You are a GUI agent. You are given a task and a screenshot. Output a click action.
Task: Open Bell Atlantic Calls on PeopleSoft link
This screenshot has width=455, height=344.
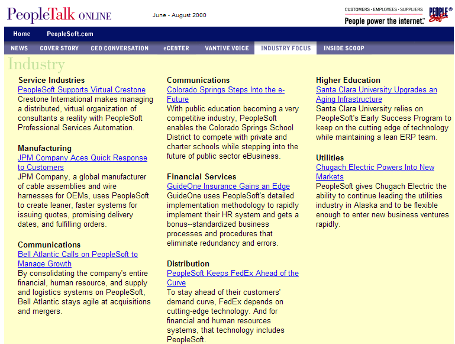78,259
